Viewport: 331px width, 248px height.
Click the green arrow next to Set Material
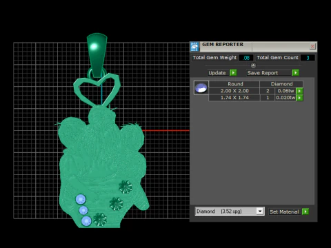click(x=305, y=211)
